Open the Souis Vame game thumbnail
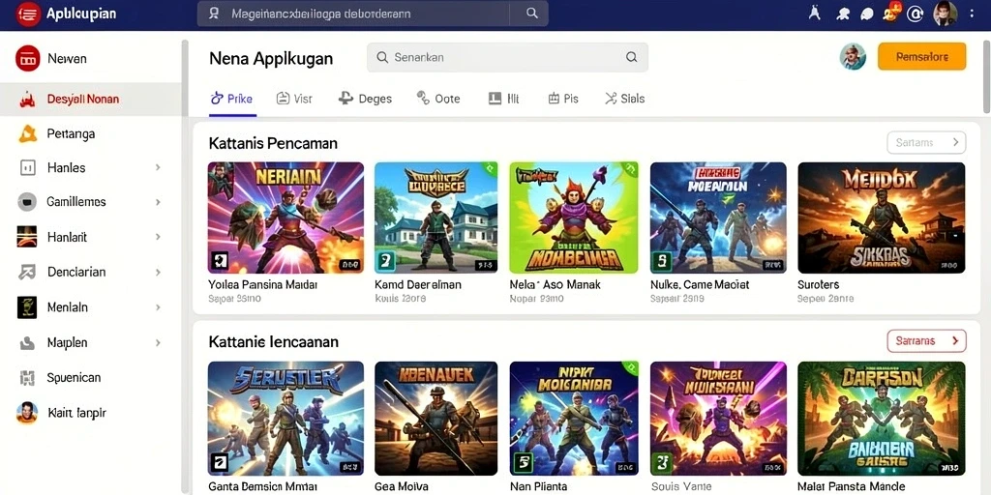Image resolution: width=991 pixels, height=495 pixels. [718, 418]
